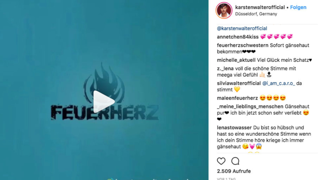Visit maleenfeuerherz profile
This screenshot has width=320, height=180.
[x=237, y=98]
